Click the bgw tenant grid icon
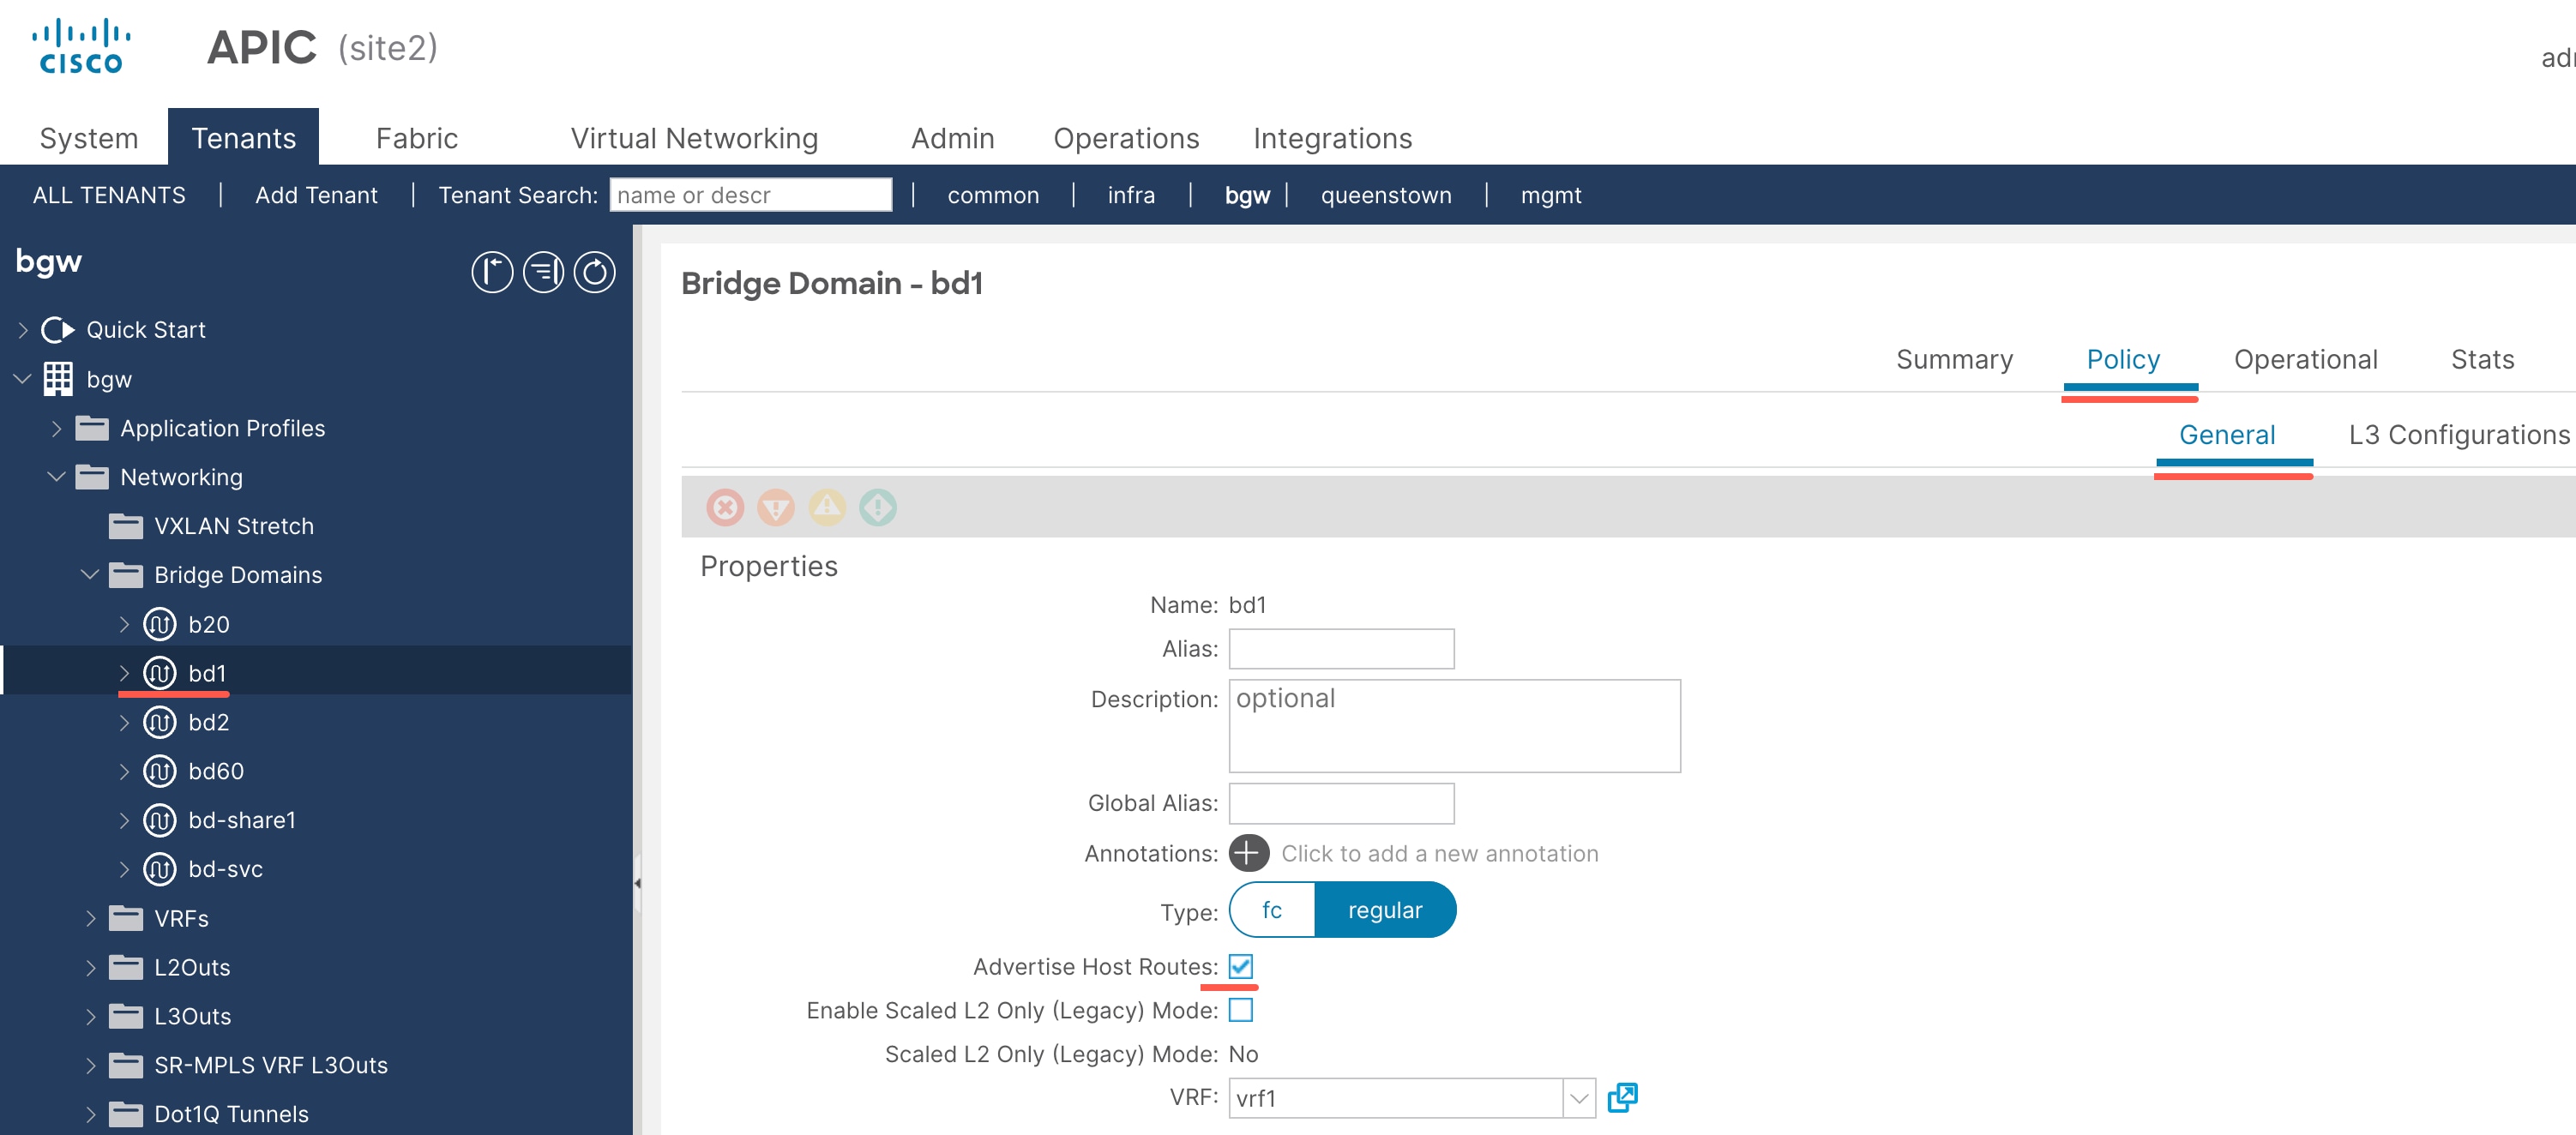Viewport: 2576px width, 1135px height. pyautogui.click(x=58, y=379)
